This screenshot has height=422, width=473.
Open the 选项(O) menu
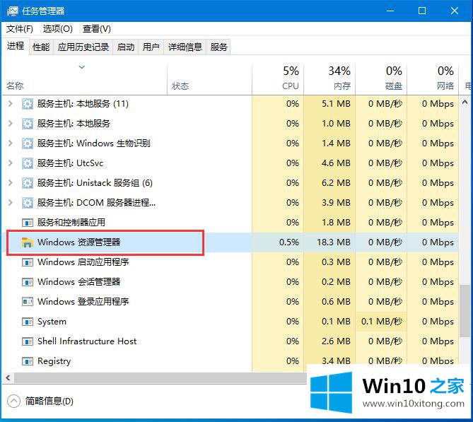57,29
